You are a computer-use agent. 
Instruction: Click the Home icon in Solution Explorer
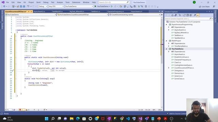(x=172, y=15)
